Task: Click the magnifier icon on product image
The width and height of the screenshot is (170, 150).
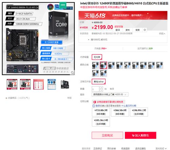Action: 72,72
